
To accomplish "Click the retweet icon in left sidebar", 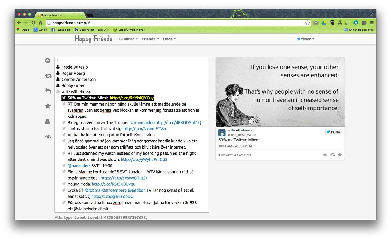I will point(48,76).
